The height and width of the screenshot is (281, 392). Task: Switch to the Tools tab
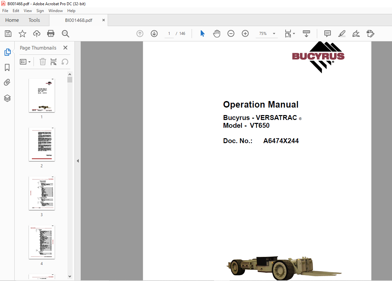34,20
